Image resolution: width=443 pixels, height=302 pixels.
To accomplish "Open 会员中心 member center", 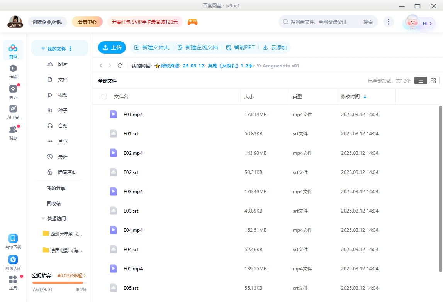I will [87, 22].
